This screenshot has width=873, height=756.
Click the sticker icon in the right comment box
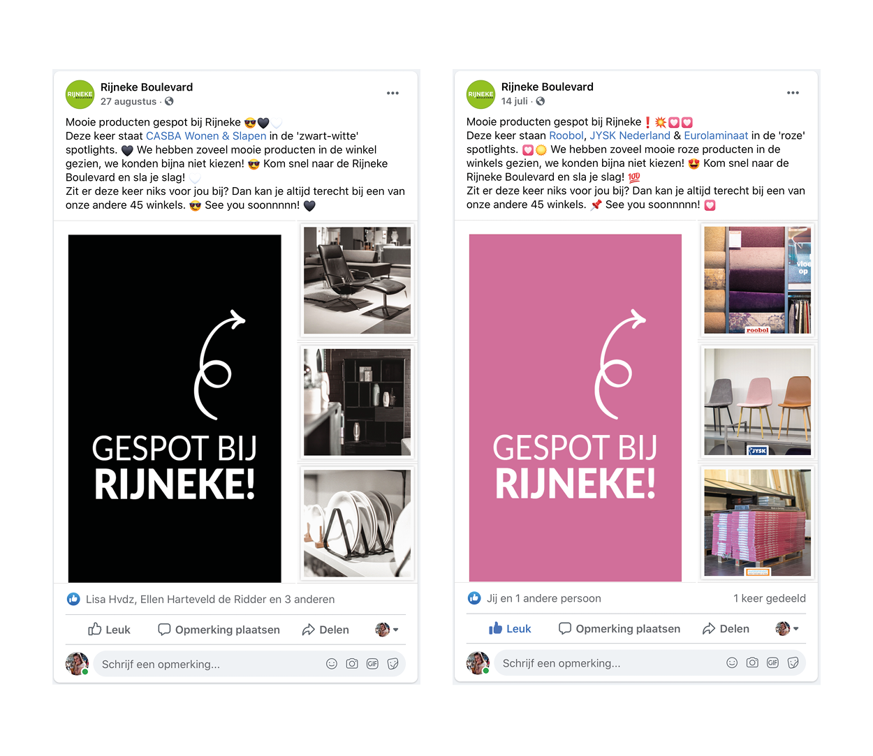[793, 662]
